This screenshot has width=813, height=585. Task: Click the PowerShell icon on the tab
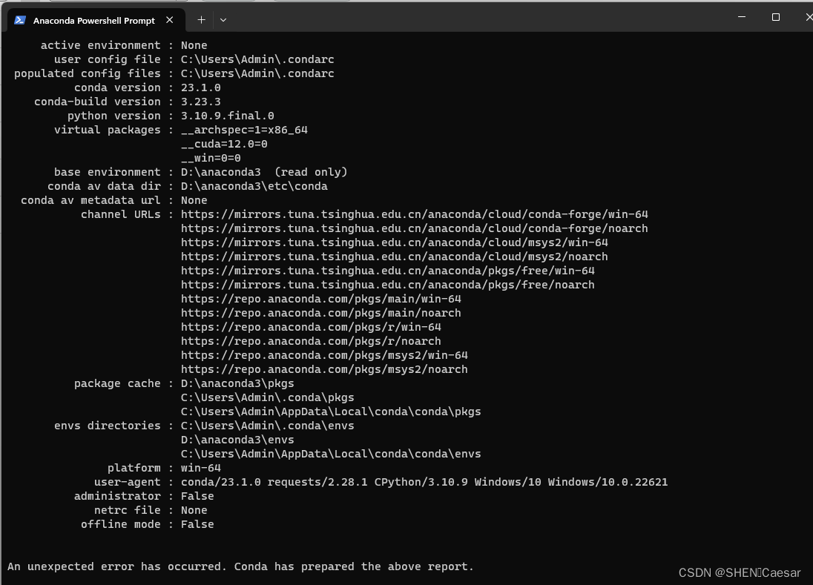(x=20, y=20)
